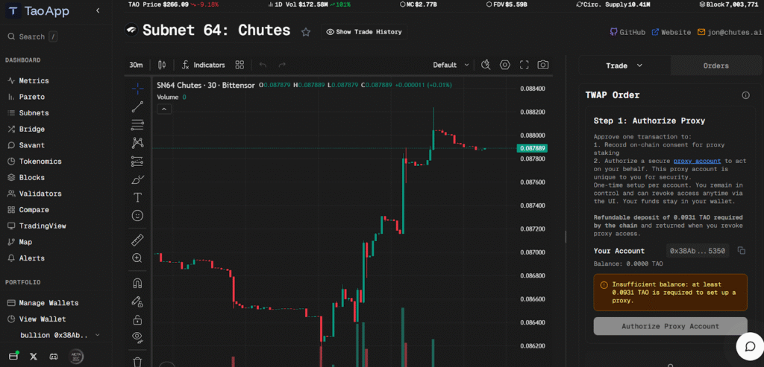Open the candlestick chart style picker
This screenshot has height=367, width=764.
tap(160, 65)
